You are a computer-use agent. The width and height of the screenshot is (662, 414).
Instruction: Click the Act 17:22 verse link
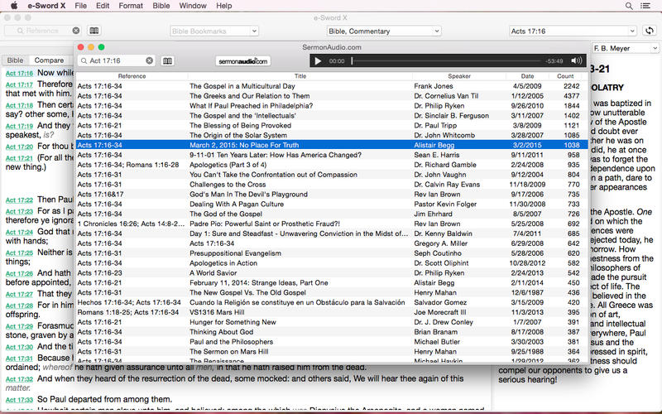[x=18, y=200]
